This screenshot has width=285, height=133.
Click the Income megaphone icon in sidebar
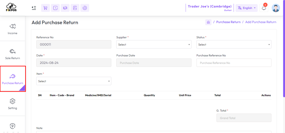13,26
